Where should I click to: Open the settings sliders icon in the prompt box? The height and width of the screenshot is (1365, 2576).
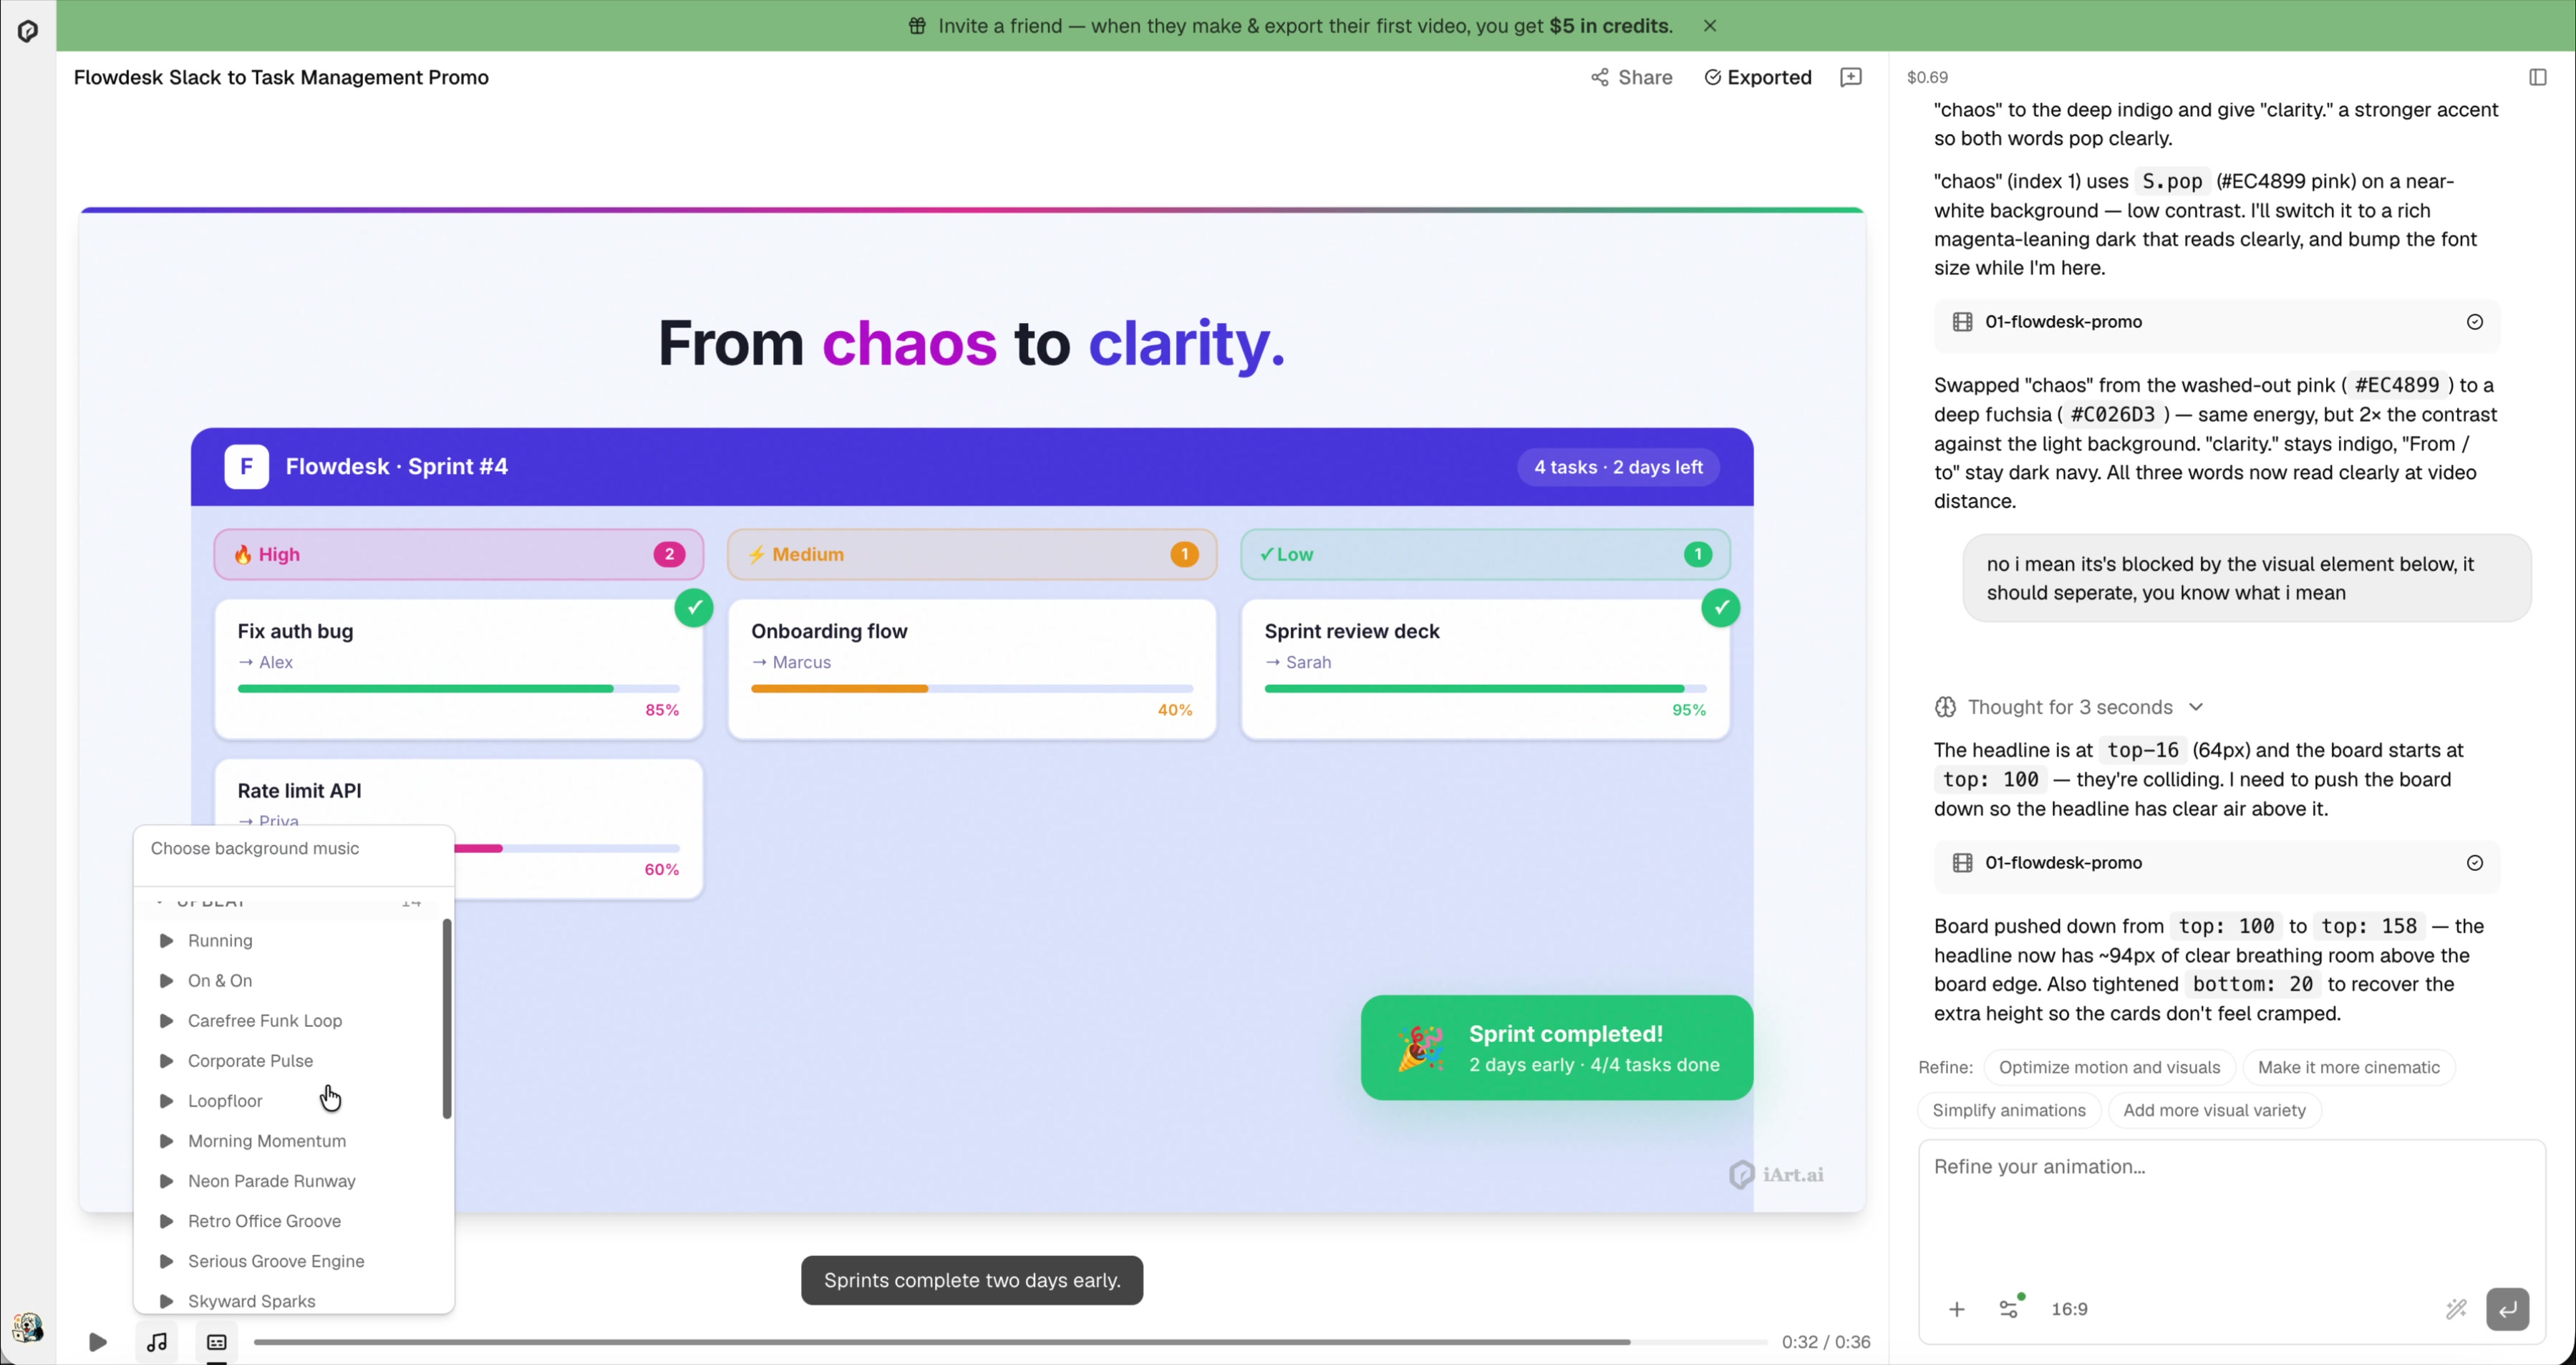[x=2010, y=1308]
